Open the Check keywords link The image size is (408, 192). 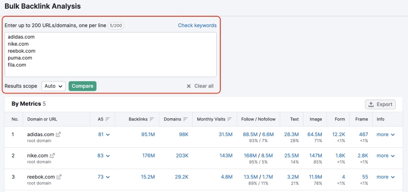click(197, 25)
